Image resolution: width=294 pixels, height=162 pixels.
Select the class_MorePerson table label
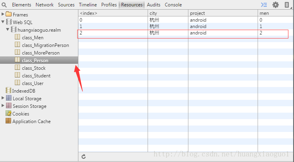41,53
